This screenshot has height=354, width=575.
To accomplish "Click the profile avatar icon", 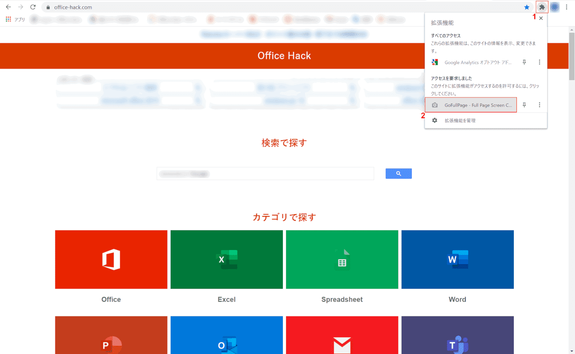I will 555,7.
